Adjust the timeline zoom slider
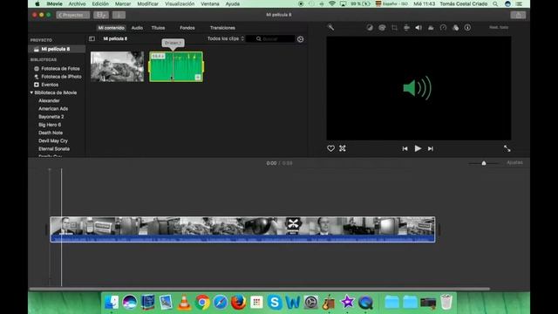Screen dimensions: 558x314 coord(484,163)
